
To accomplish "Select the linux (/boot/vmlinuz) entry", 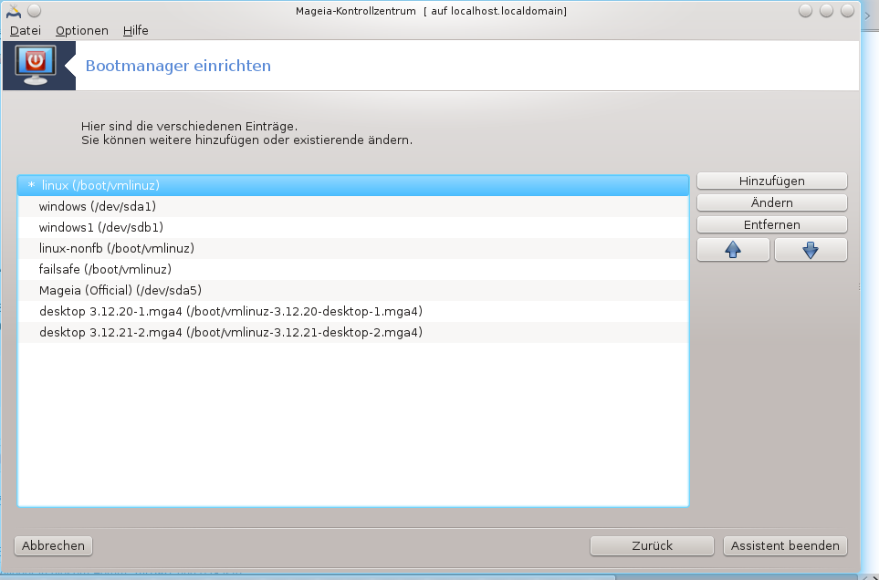I will click(353, 185).
